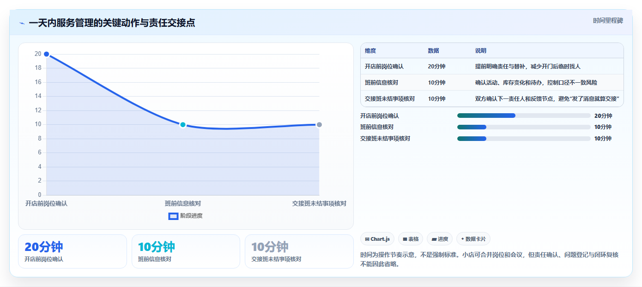Click description starting 提前明确责任与替补
The height and width of the screenshot is (287, 642).
click(527, 67)
